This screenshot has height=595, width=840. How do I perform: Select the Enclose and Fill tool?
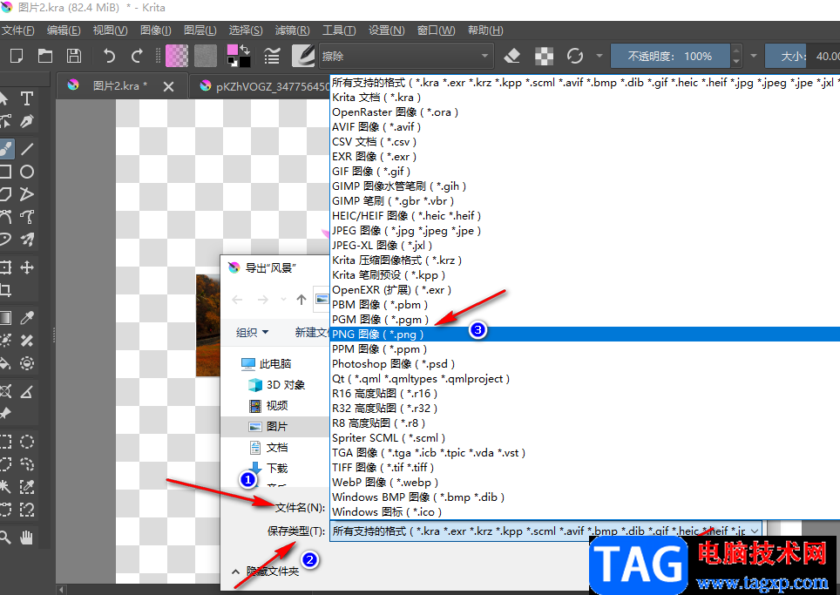[x=27, y=363]
